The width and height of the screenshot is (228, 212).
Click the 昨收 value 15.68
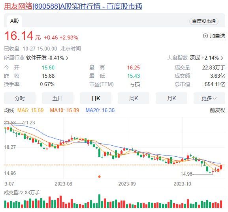(x=48, y=76)
